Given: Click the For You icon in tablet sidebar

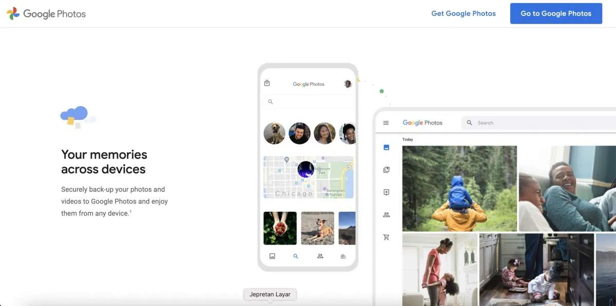Looking at the screenshot, I should pyautogui.click(x=386, y=192).
